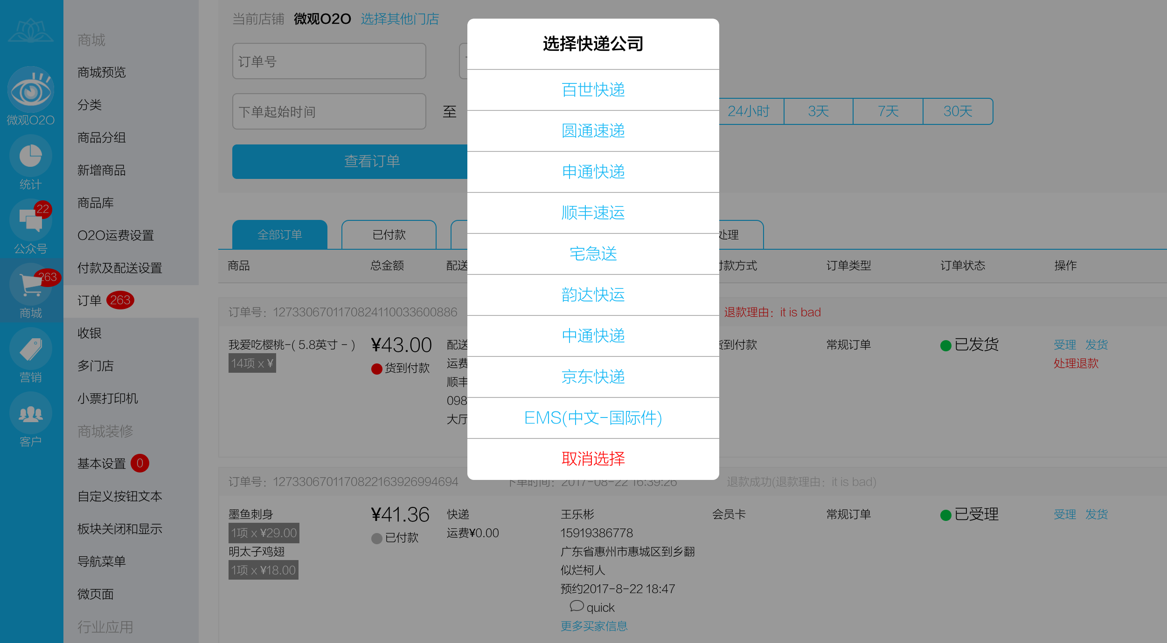Choose 京东快递 courier
This screenshot has height=643, width=1167.
point(593,377)
